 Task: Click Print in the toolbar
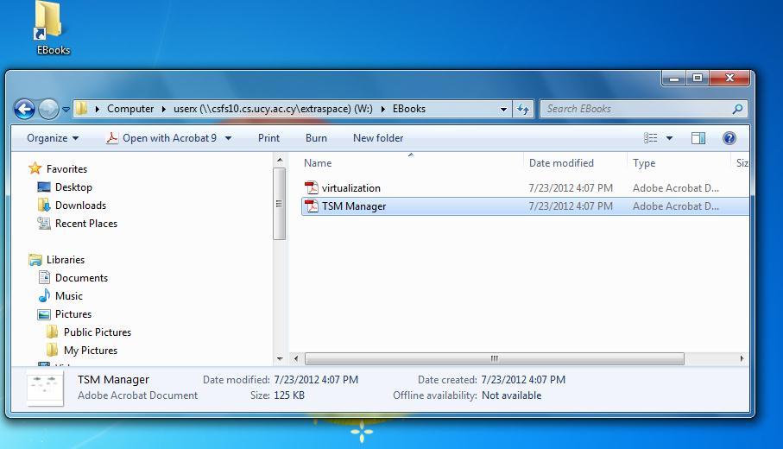coord(268,138)
